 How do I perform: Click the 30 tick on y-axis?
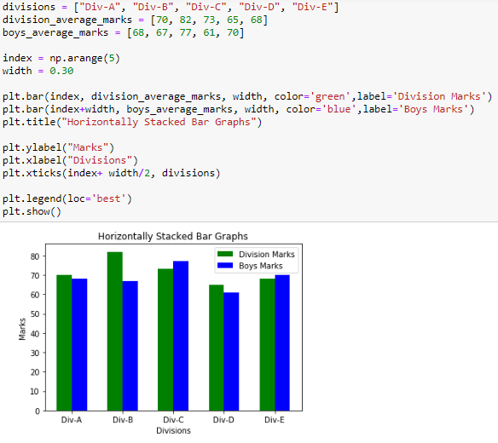tap(35, 353)
